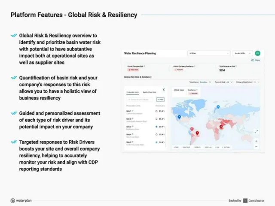Click the Y Combinator logo in the footer
275x206 pixels.
coord(254,200)
